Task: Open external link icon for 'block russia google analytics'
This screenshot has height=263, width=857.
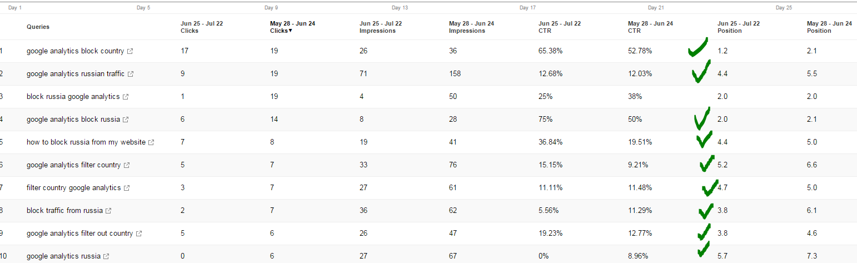Action: pos(126,97)
